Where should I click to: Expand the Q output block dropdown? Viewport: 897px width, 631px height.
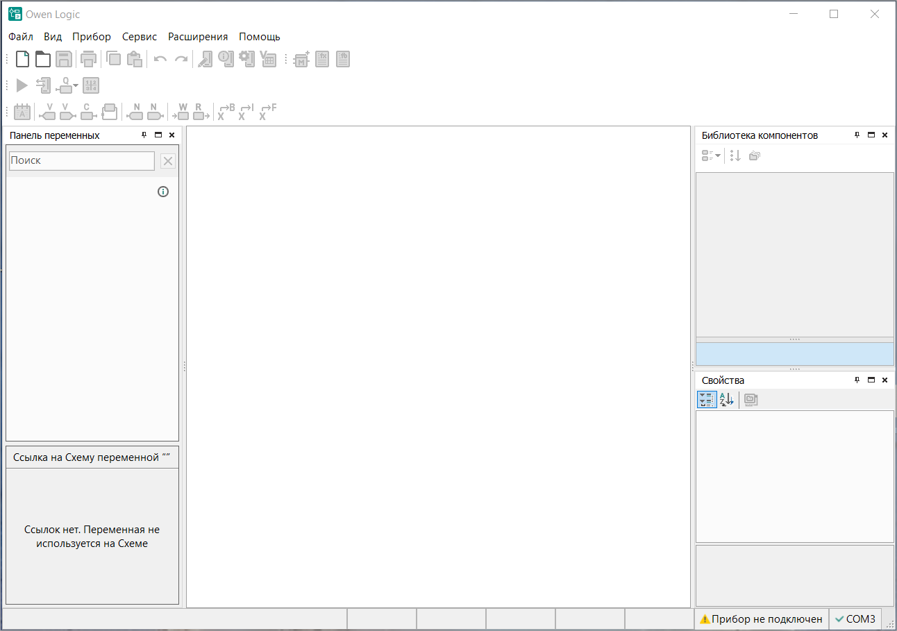point(76,86)
